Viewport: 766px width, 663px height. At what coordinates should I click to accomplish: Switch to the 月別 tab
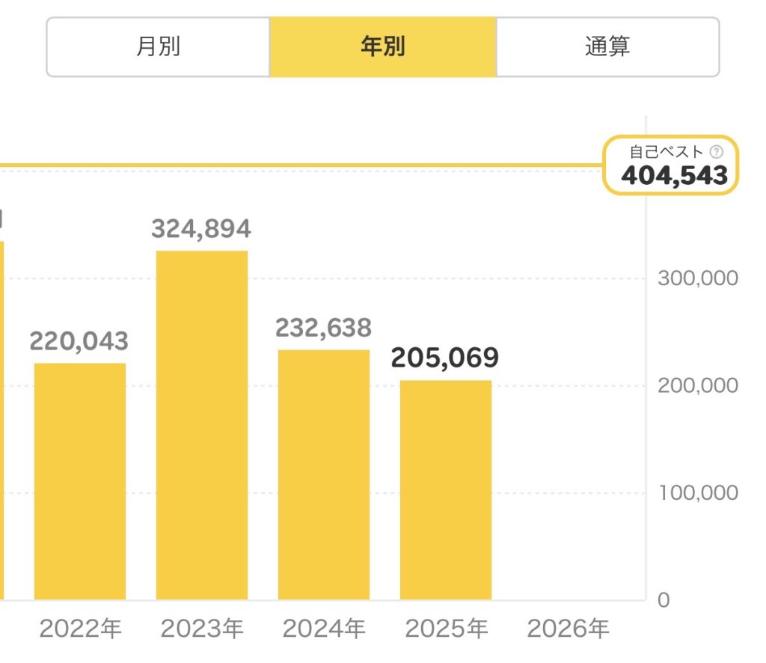point(158,47)
